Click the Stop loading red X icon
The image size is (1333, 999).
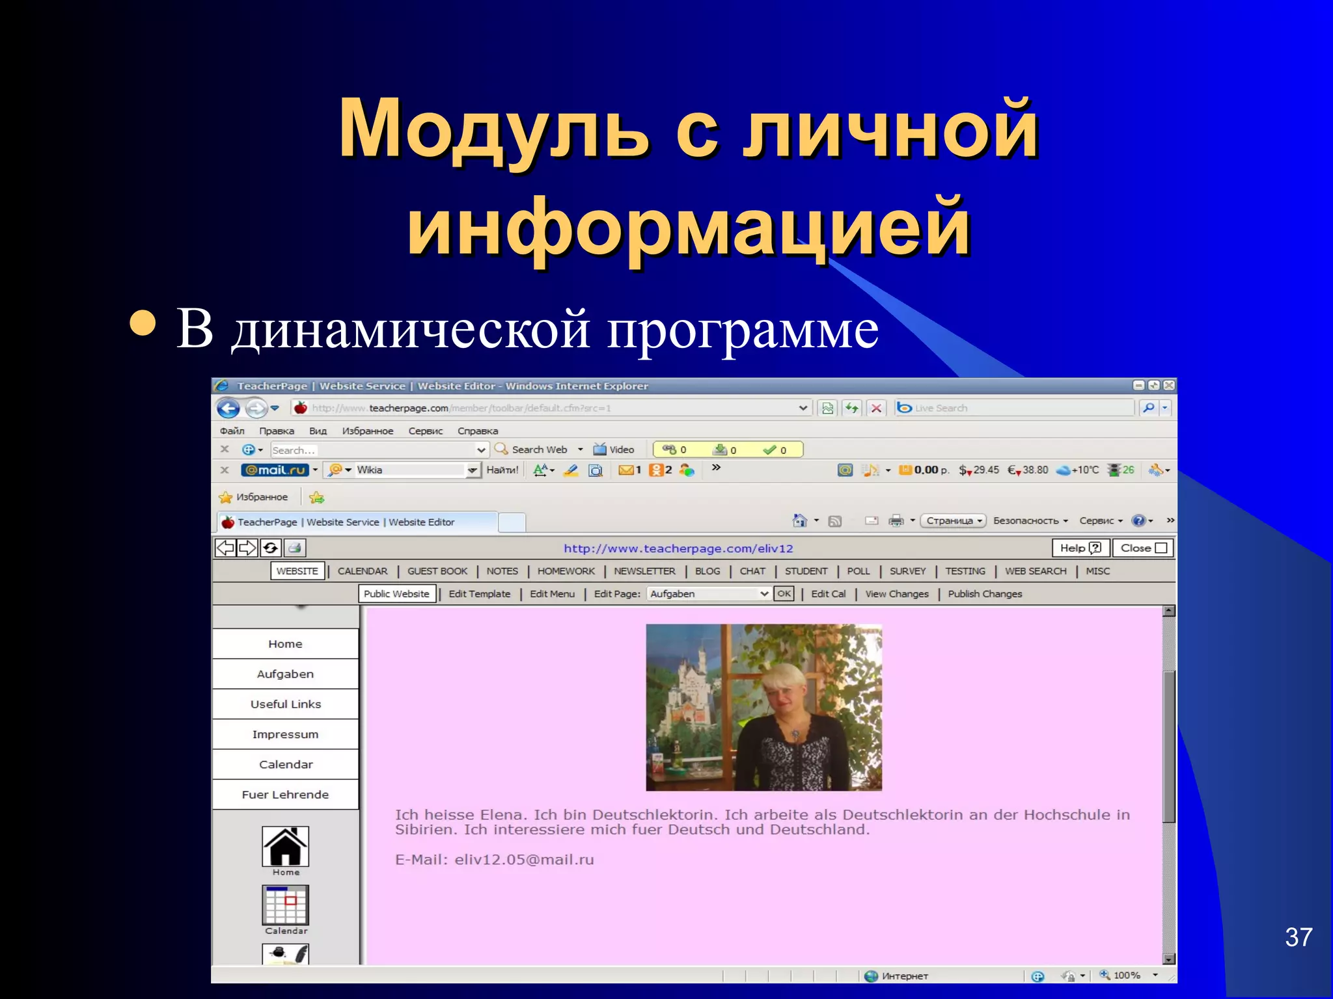click(x=876, y=408)
